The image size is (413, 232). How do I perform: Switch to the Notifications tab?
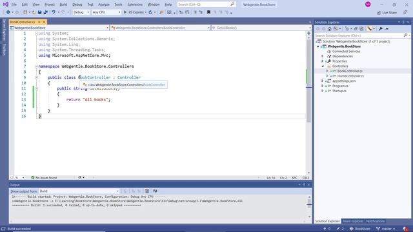pyautogui.click(x=376, y=221)
